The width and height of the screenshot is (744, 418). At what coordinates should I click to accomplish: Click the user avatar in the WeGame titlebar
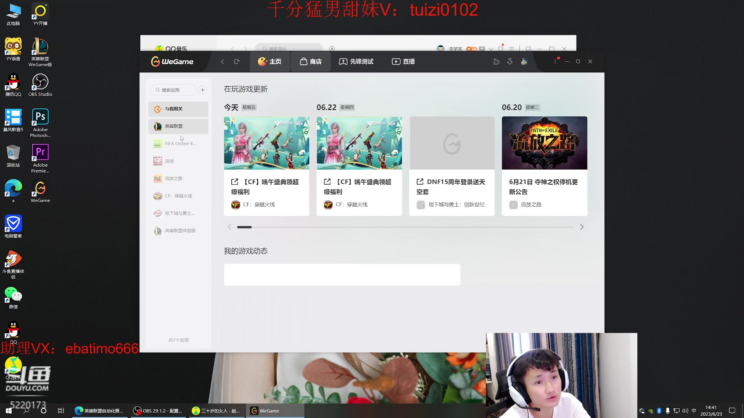click(x=524, y=61)
